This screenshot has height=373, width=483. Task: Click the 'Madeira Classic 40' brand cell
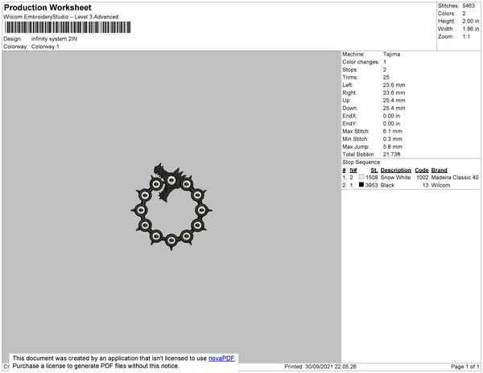click(x=455, y=178)
